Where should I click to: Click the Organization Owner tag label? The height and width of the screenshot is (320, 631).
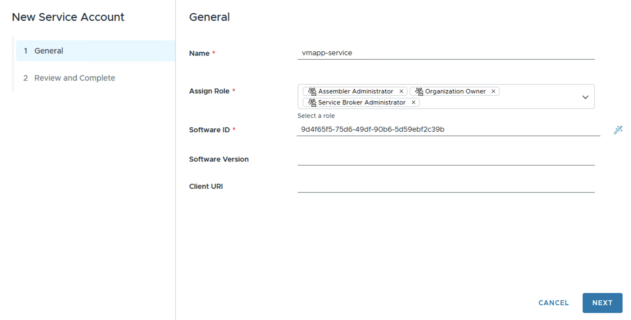455,91
